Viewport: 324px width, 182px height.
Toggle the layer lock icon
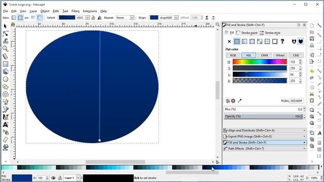click(60, 177)
